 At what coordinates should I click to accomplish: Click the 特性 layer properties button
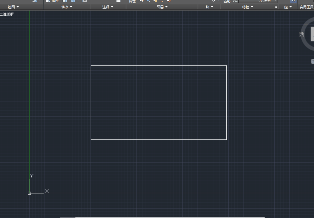132,1
